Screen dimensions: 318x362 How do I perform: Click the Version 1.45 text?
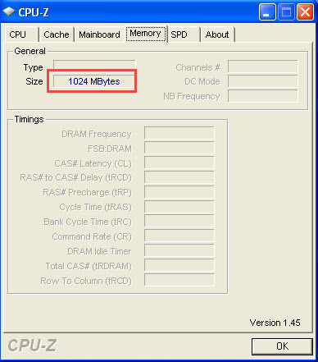[x=275, y=323]
